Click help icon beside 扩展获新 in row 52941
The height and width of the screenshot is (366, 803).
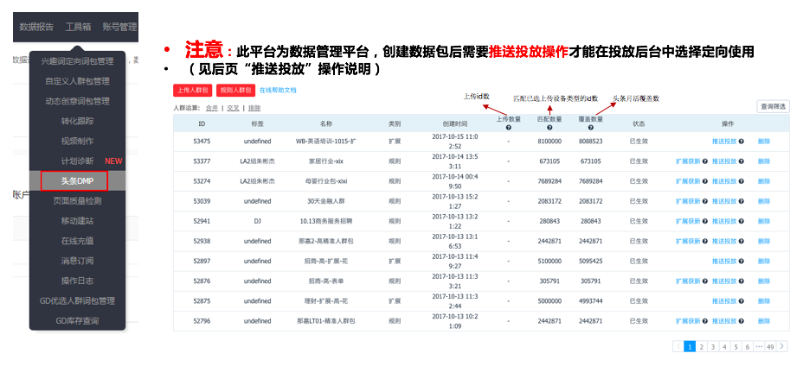click(x=704, y=221)
